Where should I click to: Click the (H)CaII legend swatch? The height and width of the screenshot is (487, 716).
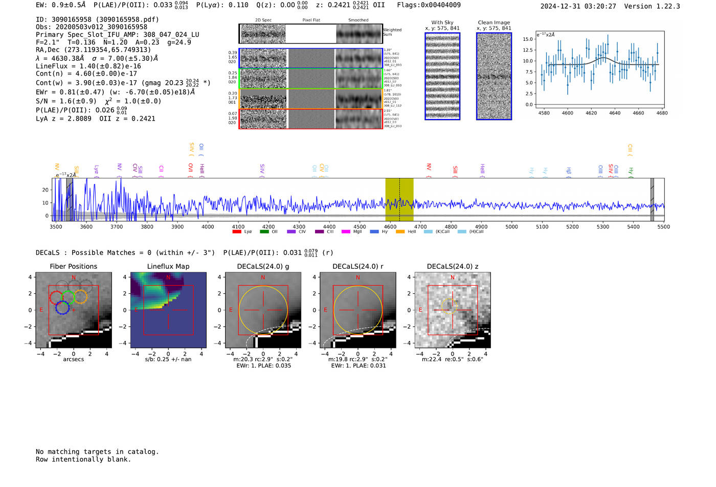(x=462, y=231)
